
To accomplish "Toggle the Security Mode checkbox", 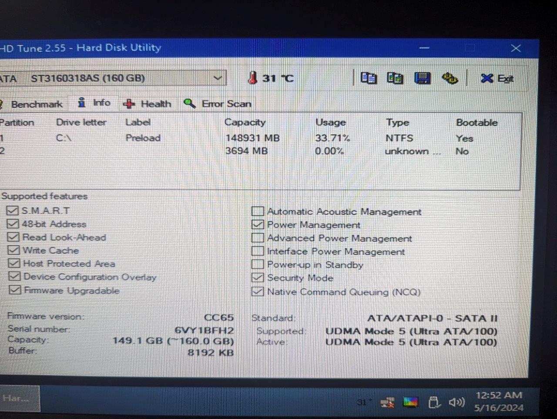I will 258,278.
